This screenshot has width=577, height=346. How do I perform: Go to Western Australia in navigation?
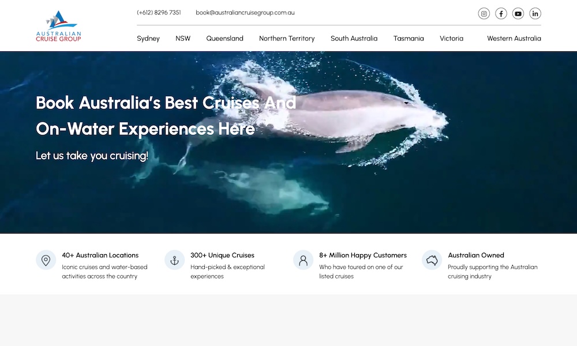pyautogui.click(x=514, y=39)
